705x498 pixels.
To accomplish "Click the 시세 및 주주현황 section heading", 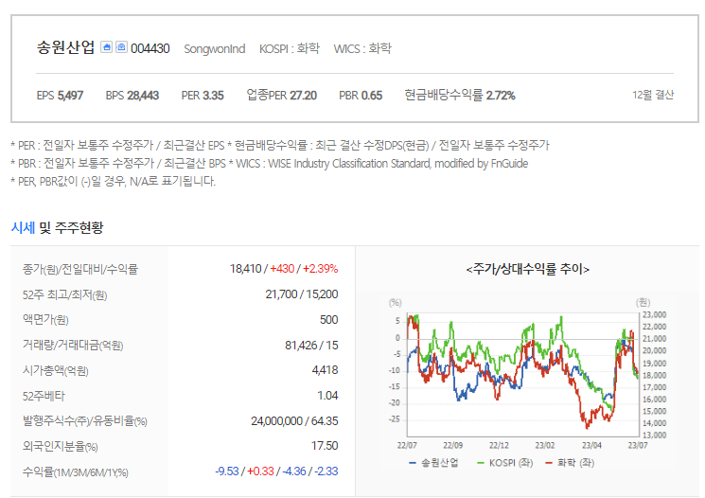I will pos(57,227).
